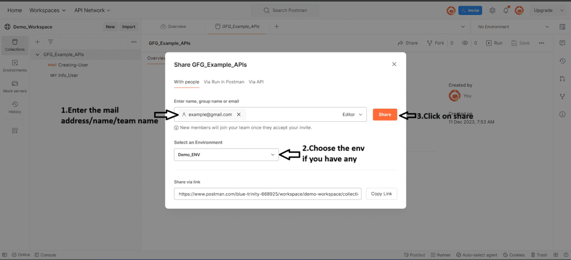Click the share via link URL field
Image resolution: width=571 pixels, height=260 pixels.
pos(268,194)
